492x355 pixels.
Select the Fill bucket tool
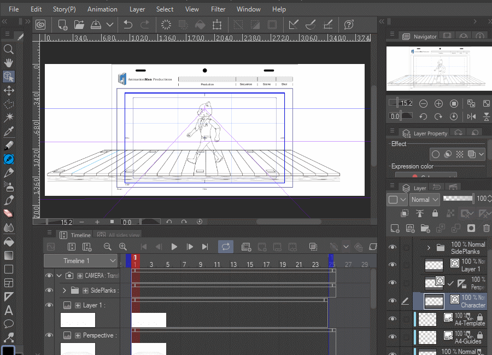pos(9,241)
